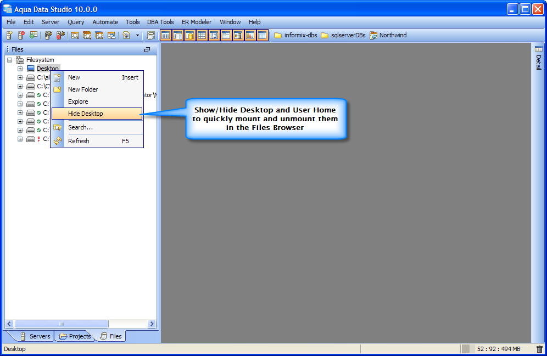Switch to the Servers tab
Viewport: 547px width, 356px height.
(x=36, y=336)
